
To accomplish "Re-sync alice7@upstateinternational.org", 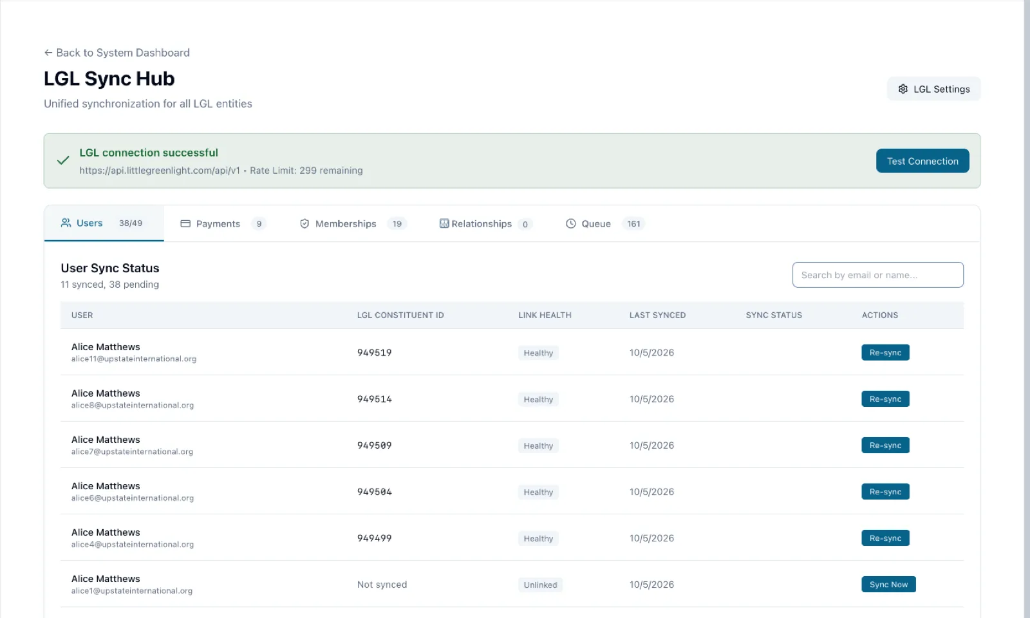I will [x=885, y=445].
